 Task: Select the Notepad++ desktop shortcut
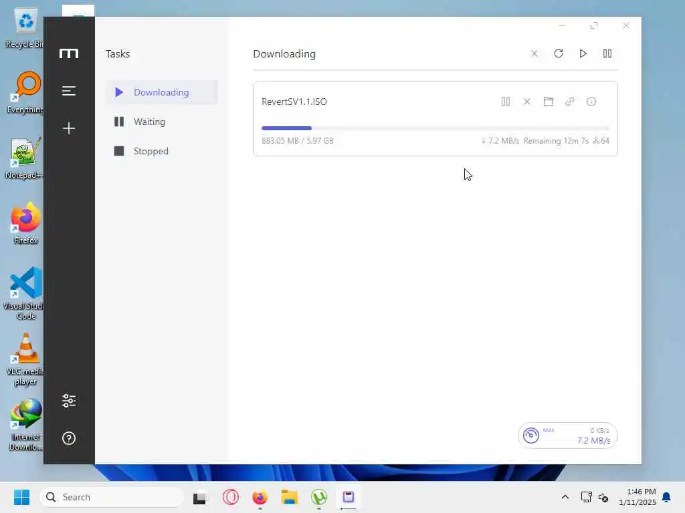coord(25,158)
